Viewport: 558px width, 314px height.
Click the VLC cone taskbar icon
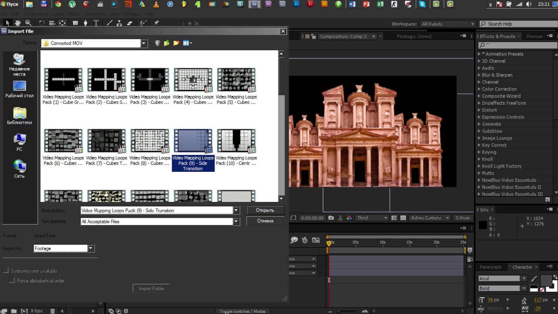pyautogui.click(x=157, y=4)
